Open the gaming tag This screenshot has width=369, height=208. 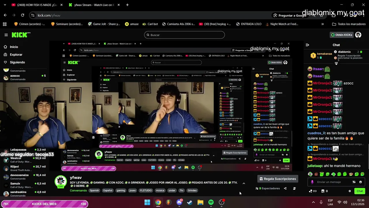(121, 190)
